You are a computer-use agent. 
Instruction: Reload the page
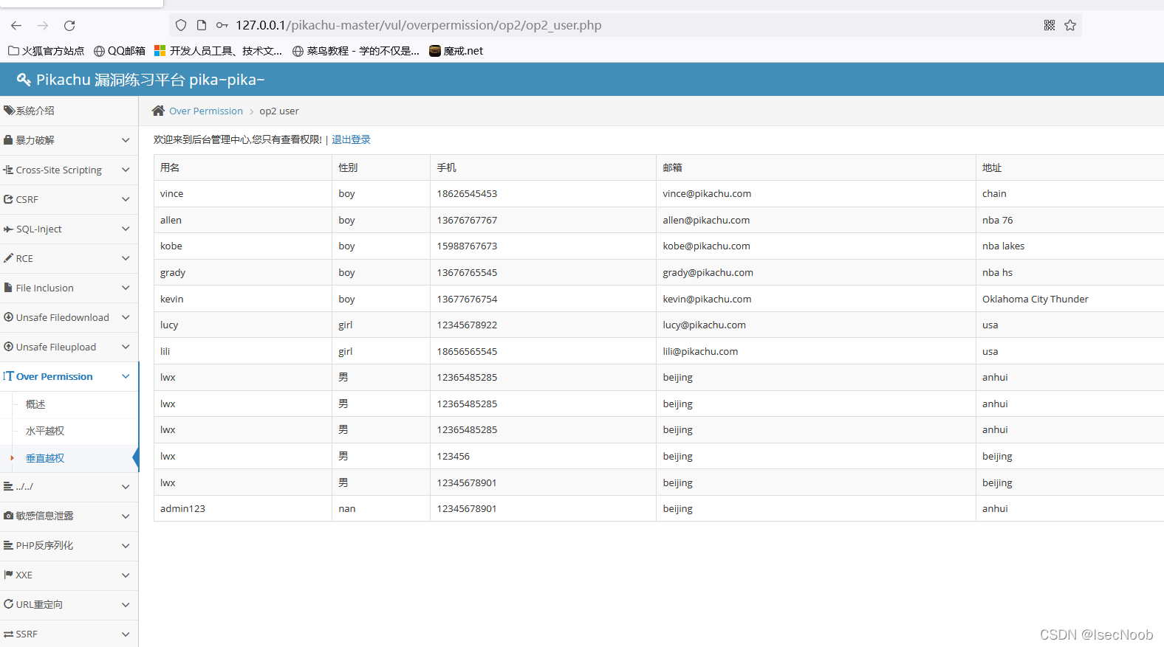pos(69,25)
